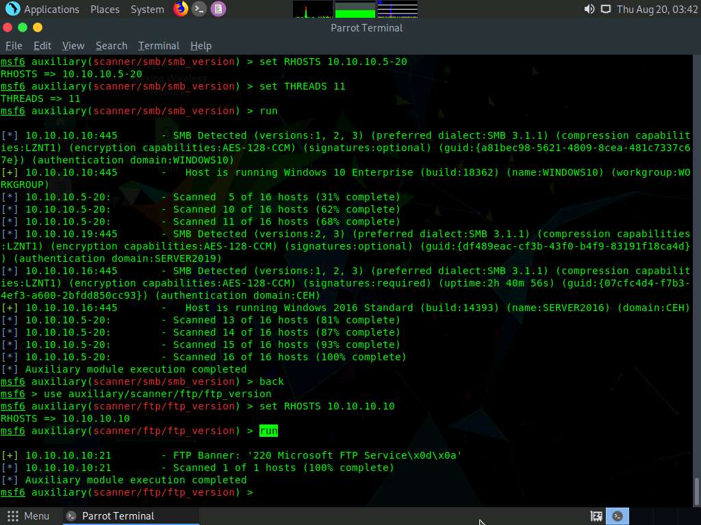Click the display/network tray icon
701x525 pixels.
[606, 9]
